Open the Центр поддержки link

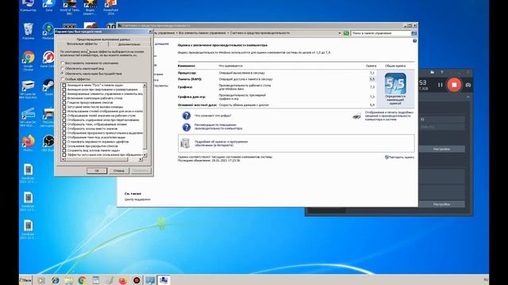pos(137,199)
